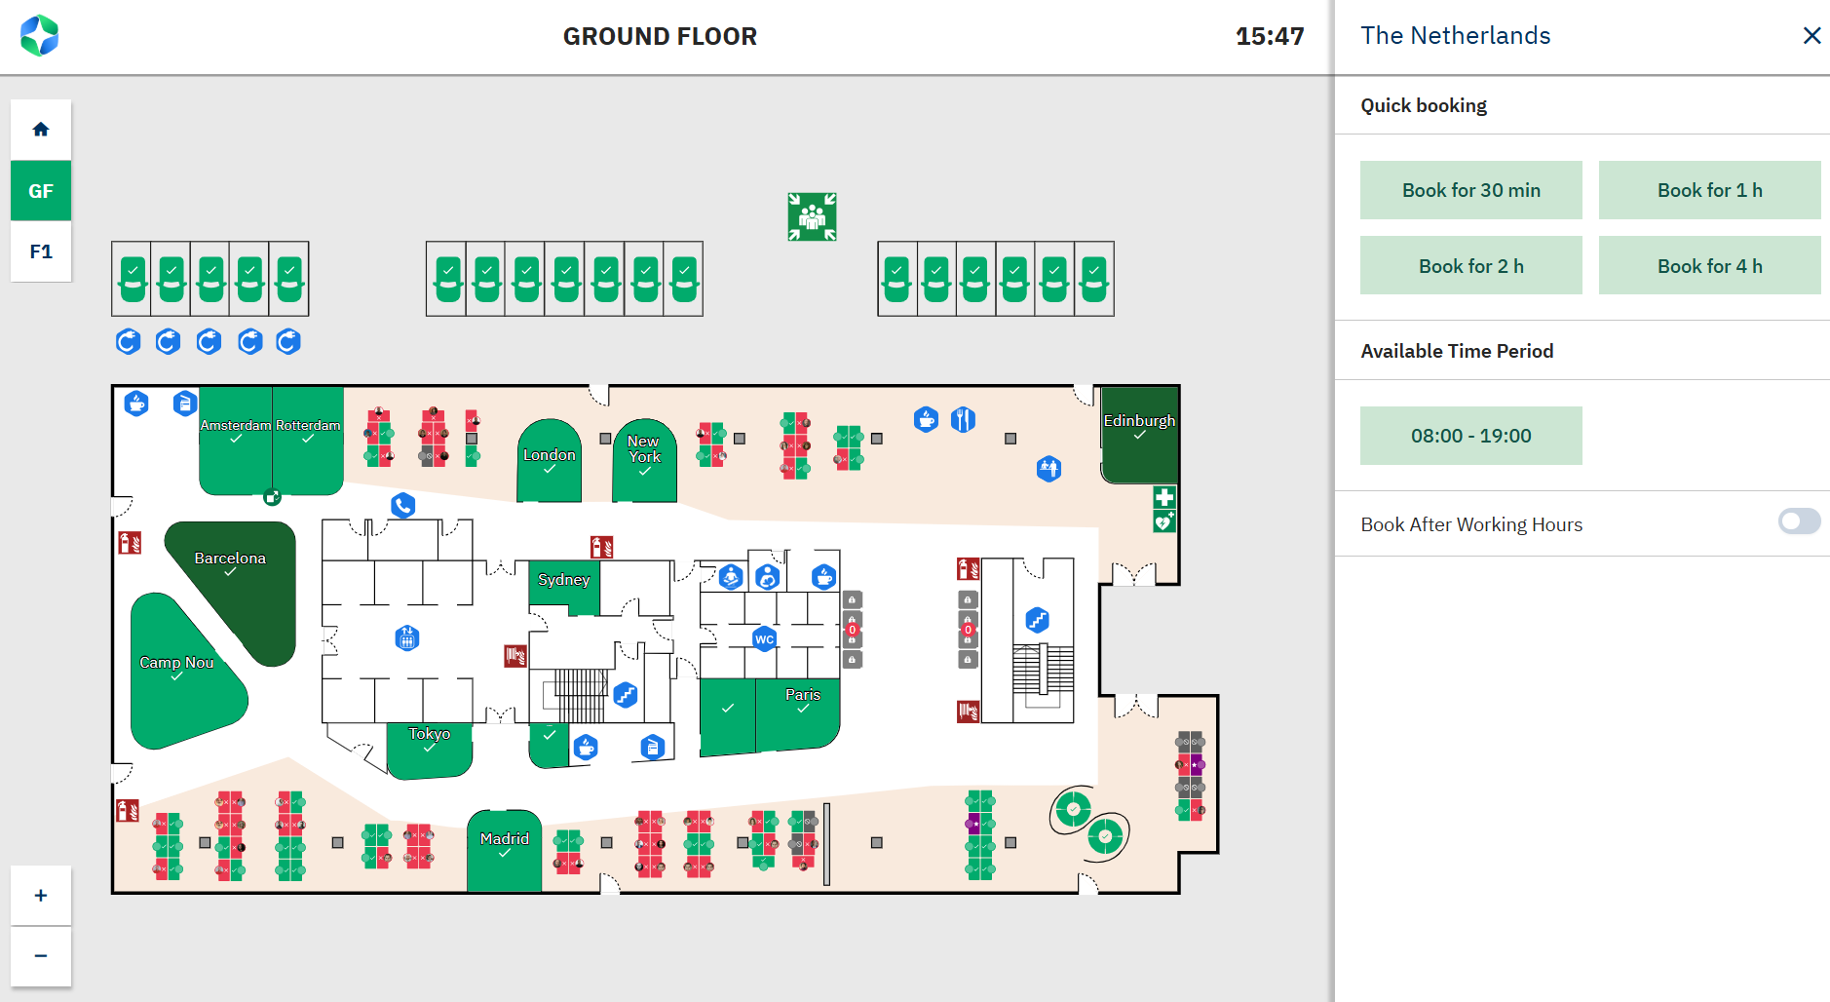Image resolution: width=1830 pixels, height=1002 pixels.
Task: Book for 30 min
Action: pos(1470,190)
